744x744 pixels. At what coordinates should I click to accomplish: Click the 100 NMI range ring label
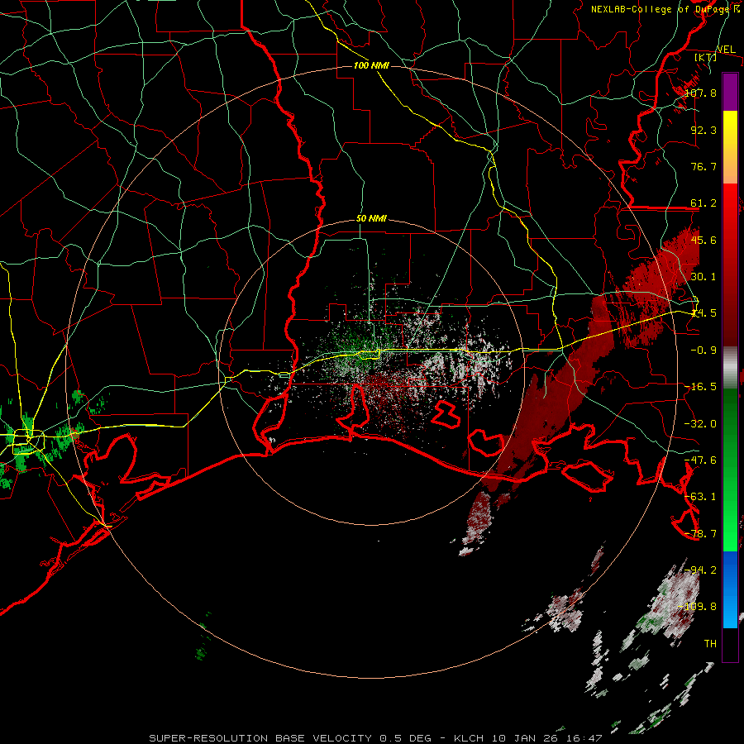[371, 65]
